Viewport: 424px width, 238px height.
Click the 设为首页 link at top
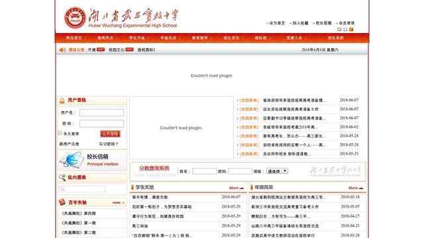coord(277,23)
